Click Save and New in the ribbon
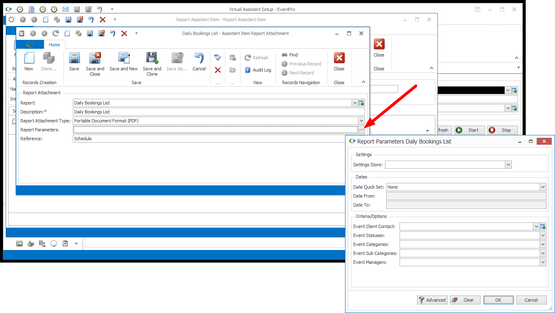Viewport: 555px width, 313px height. pyautogui.click(x=124, y=62)
